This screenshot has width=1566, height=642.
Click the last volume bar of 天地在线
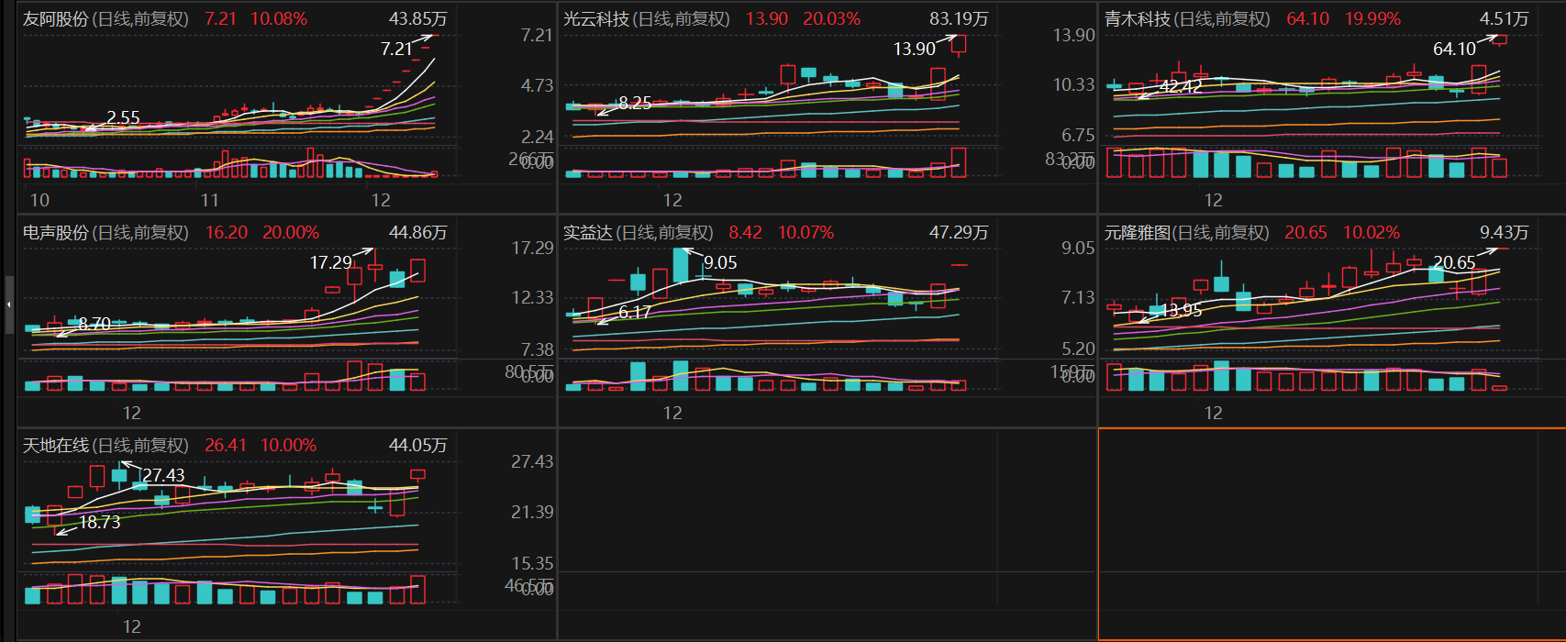click(417, 590)
